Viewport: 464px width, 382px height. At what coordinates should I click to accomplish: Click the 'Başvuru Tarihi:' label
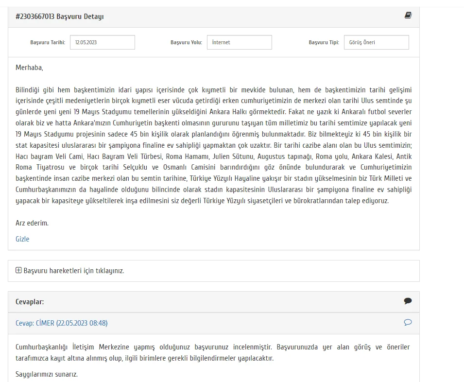[48, 42]
